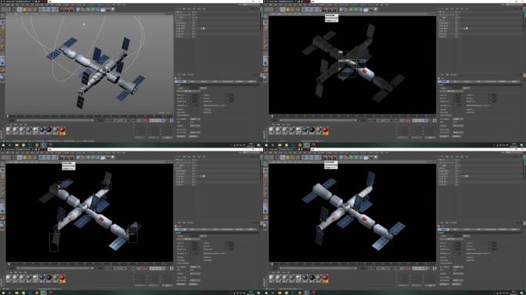
Task: Click highlighted Cinema 4D icon on upper-left taskbar
Action: [44, 145]
